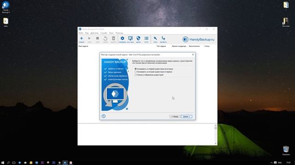Open properties via the gear toolbar icon
Screen dimensions: 295x165
[x=122, y=39]
